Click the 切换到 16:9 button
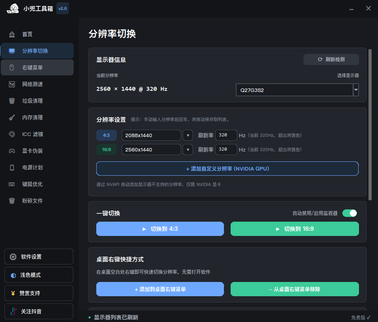This screenshot has width=378, height=322. 294,229
